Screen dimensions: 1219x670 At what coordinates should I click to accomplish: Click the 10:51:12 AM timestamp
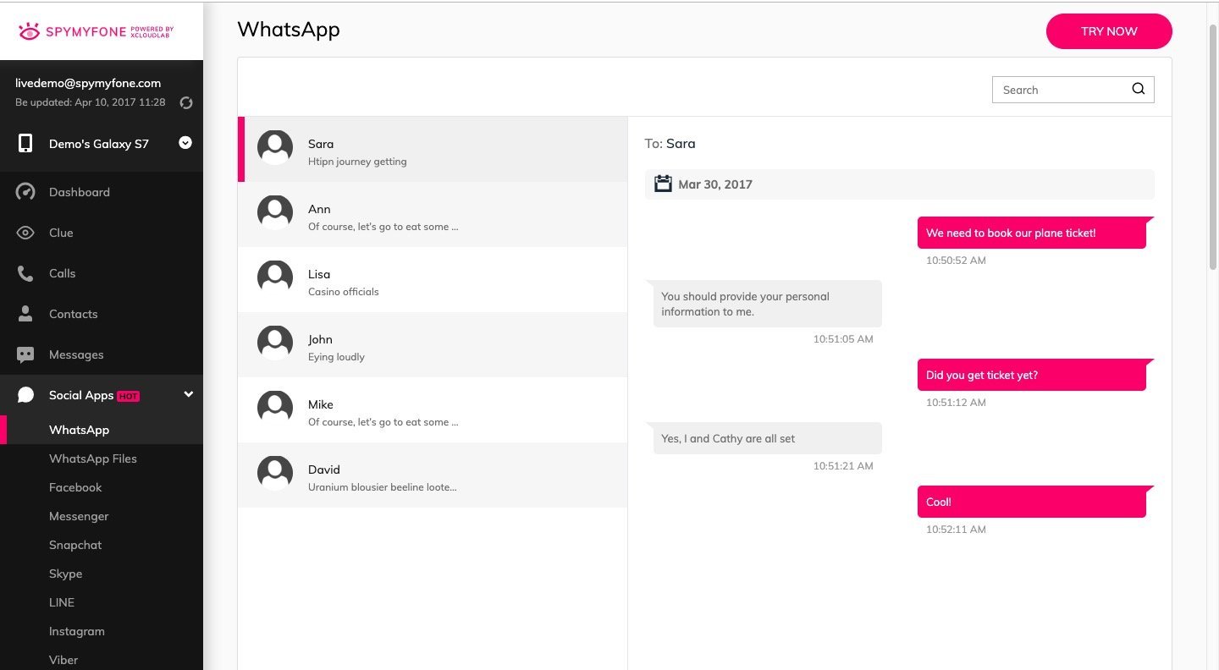click(x=956, y=403)
